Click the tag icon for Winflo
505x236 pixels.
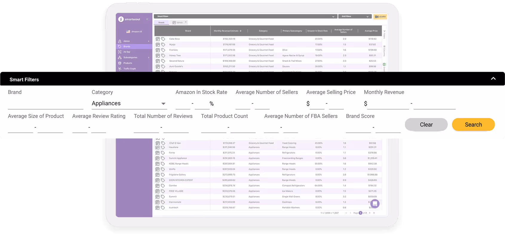163,169
